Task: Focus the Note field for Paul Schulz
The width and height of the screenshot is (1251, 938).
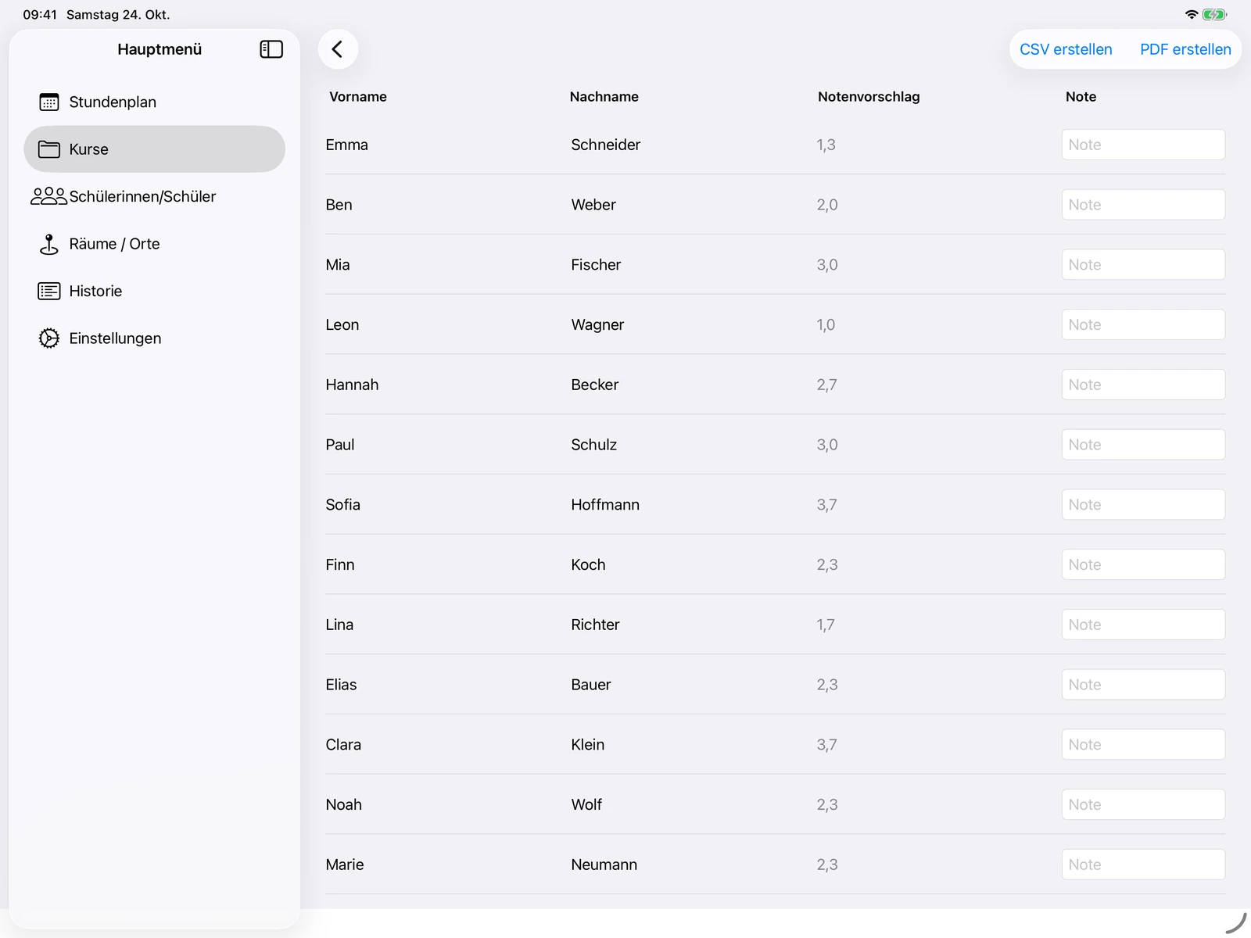Action: tap(1143, 445)
